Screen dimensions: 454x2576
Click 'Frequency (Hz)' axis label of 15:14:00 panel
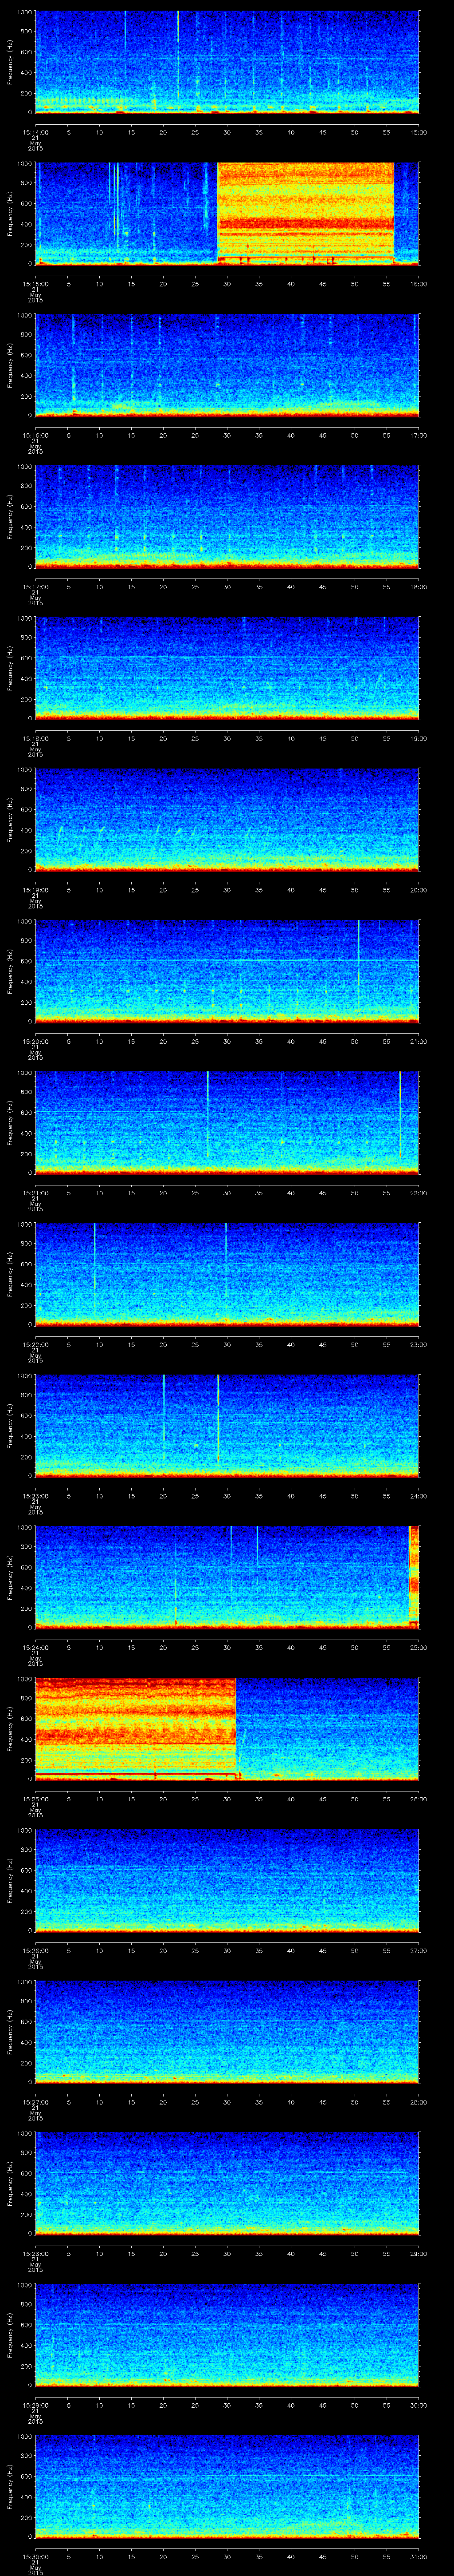coord(10,62)
